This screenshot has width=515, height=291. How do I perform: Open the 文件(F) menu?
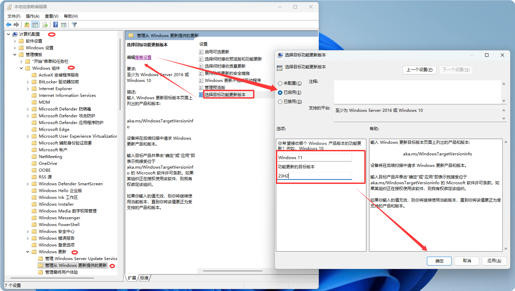tap(14, 16)
